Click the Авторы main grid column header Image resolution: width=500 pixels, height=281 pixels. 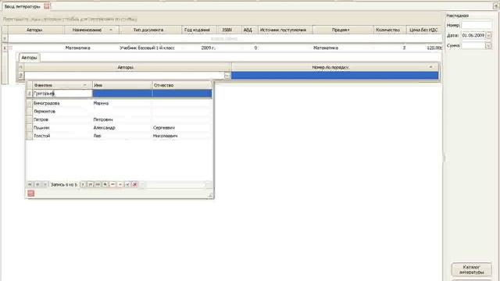pyautogui.click(x=35, y=30)
